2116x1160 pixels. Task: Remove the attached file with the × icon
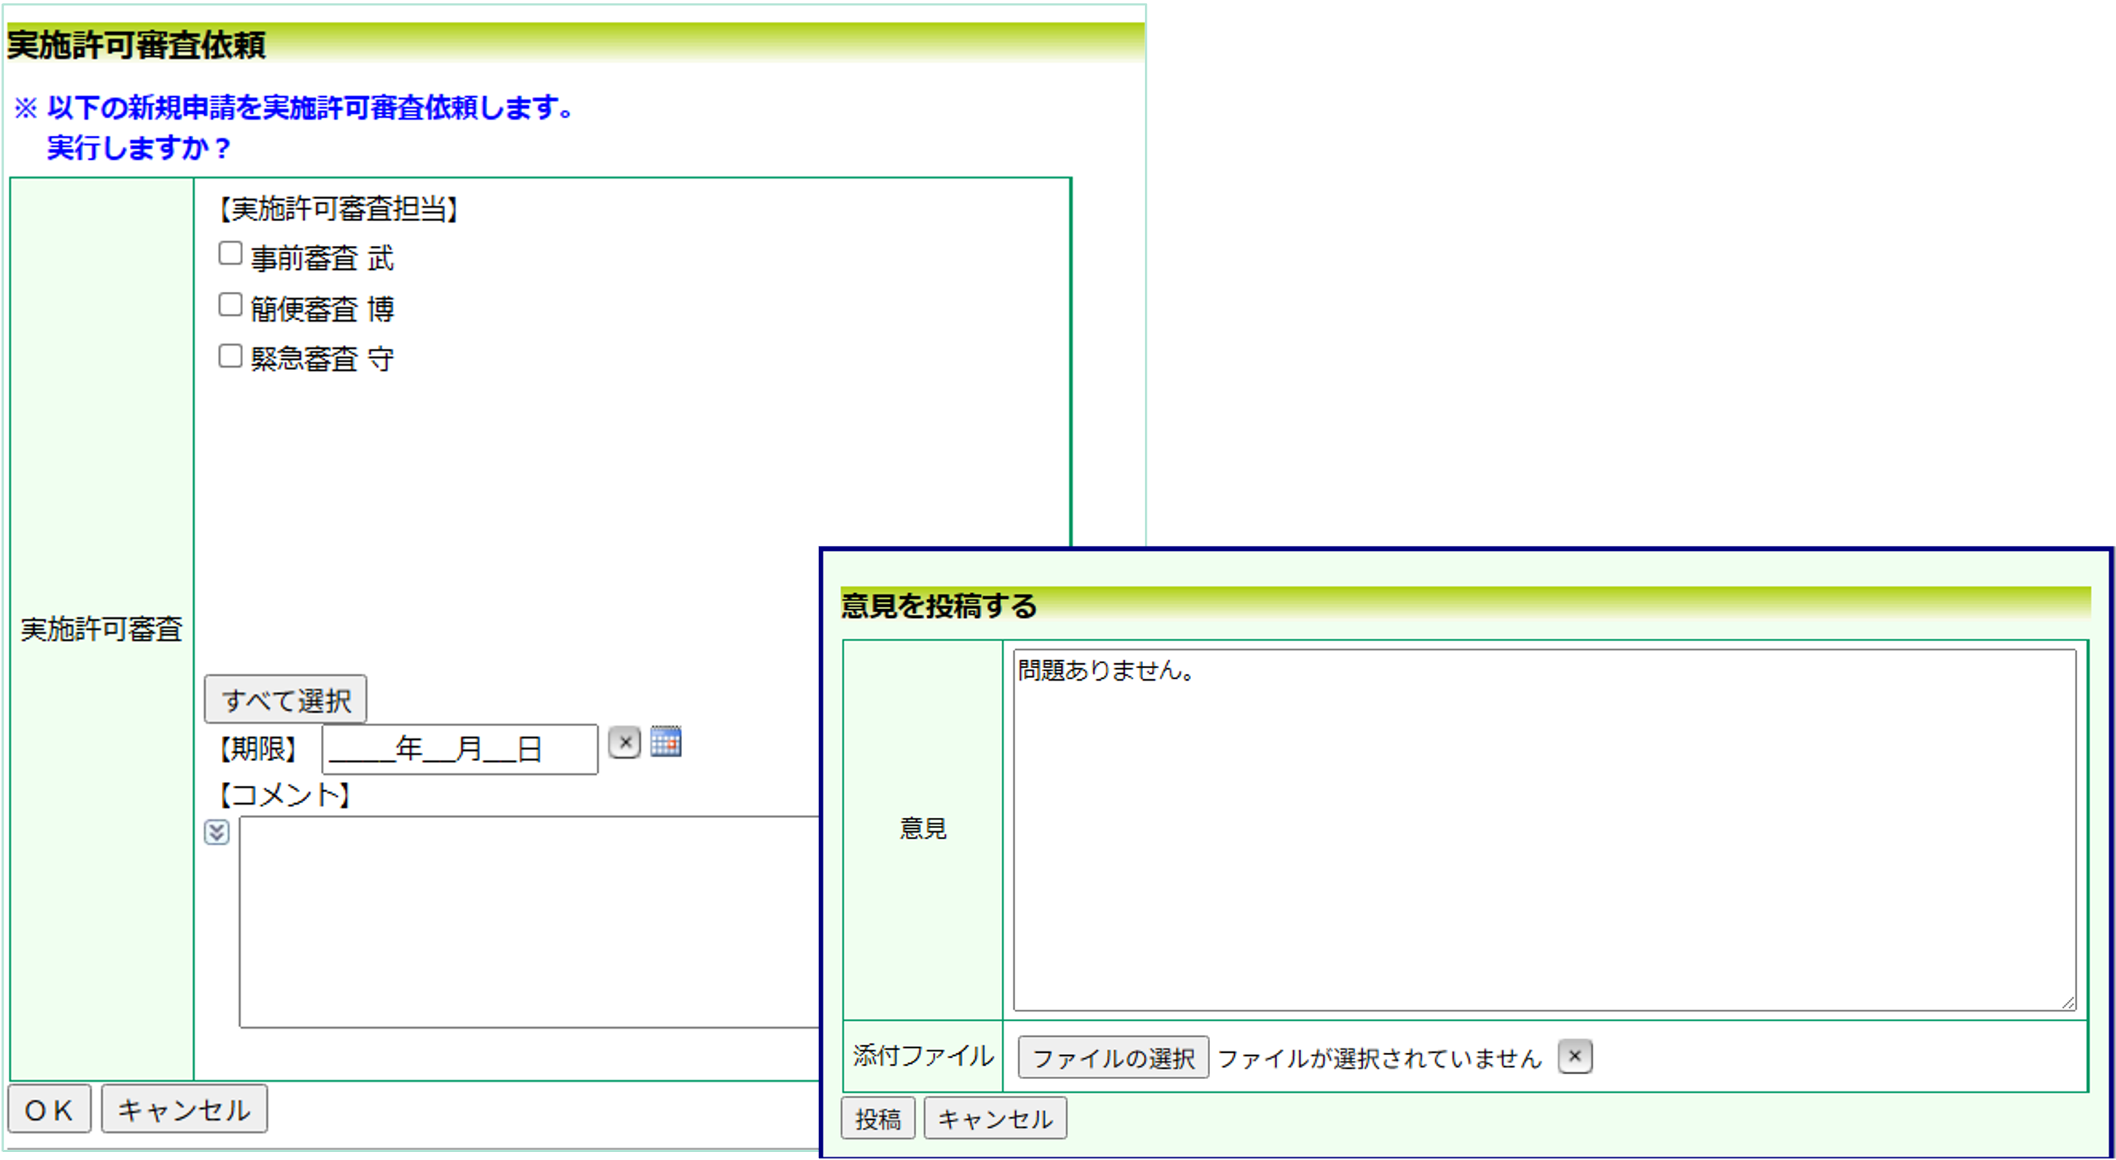(1576, 1056)
